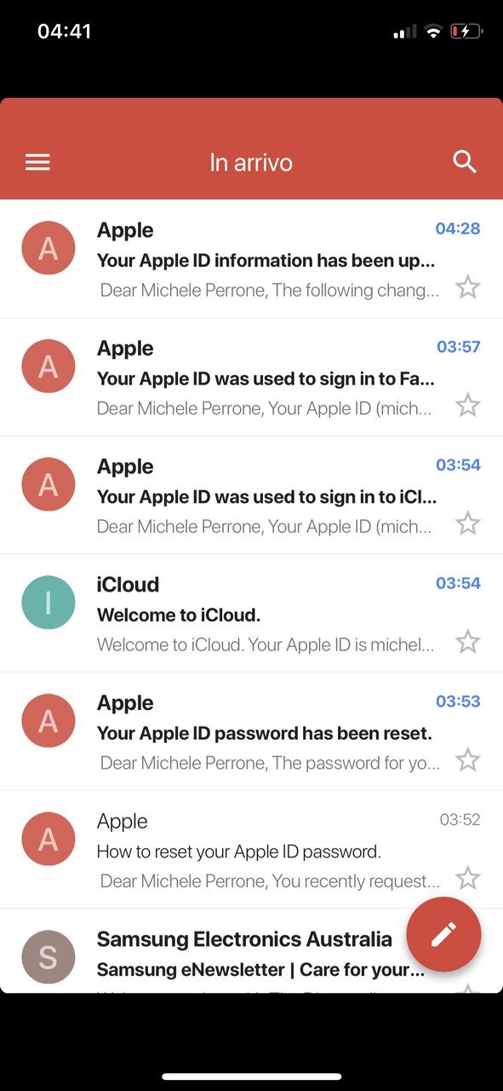
Task: Open the hamburger navigation menu
Action: [37, 162]
